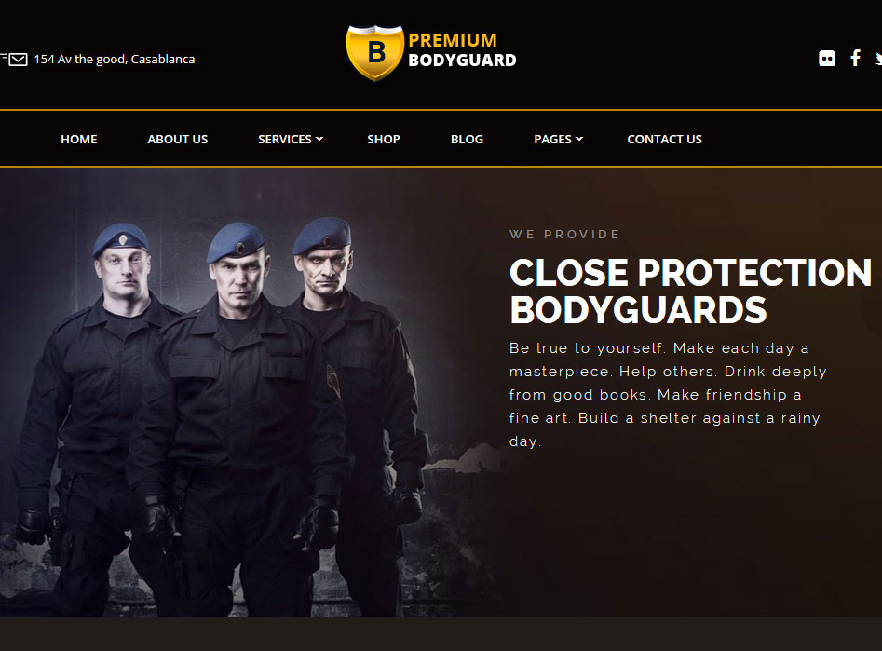Click the 154 Av the good address

pos(115,59)
